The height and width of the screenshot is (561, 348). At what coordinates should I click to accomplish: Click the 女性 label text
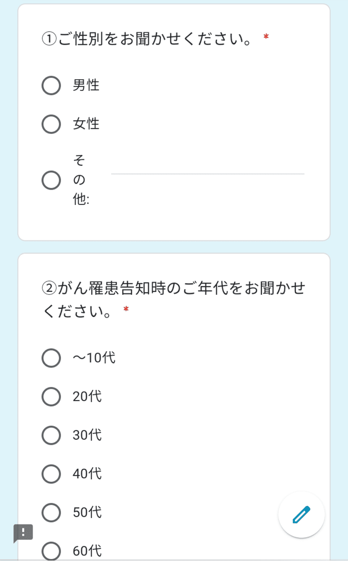click(x=86, y=124)
